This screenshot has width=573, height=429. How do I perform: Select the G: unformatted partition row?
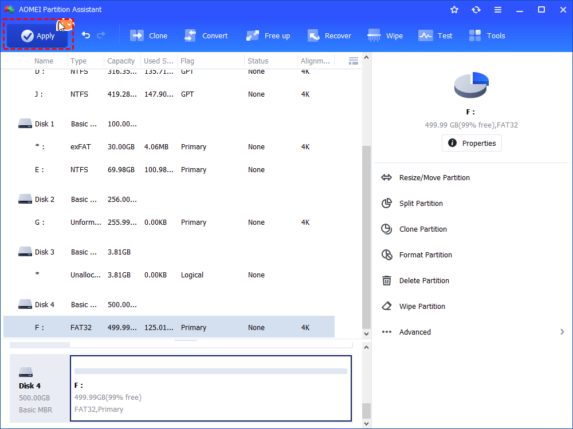169,222
